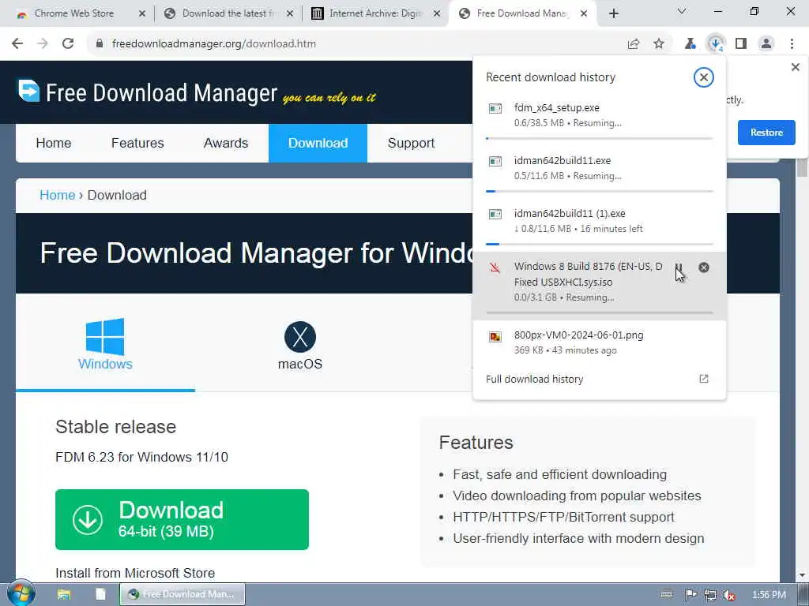809x606 pixels.
Task: Go back with the browser back arrow
Action: [17, 44]
